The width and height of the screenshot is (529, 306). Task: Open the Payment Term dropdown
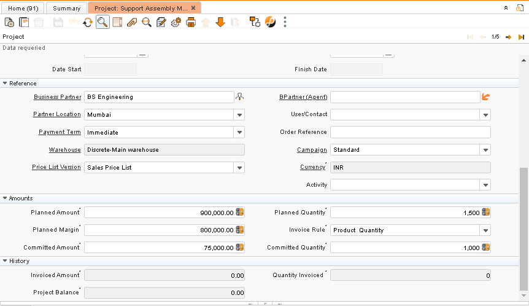[x=239, y=132]
